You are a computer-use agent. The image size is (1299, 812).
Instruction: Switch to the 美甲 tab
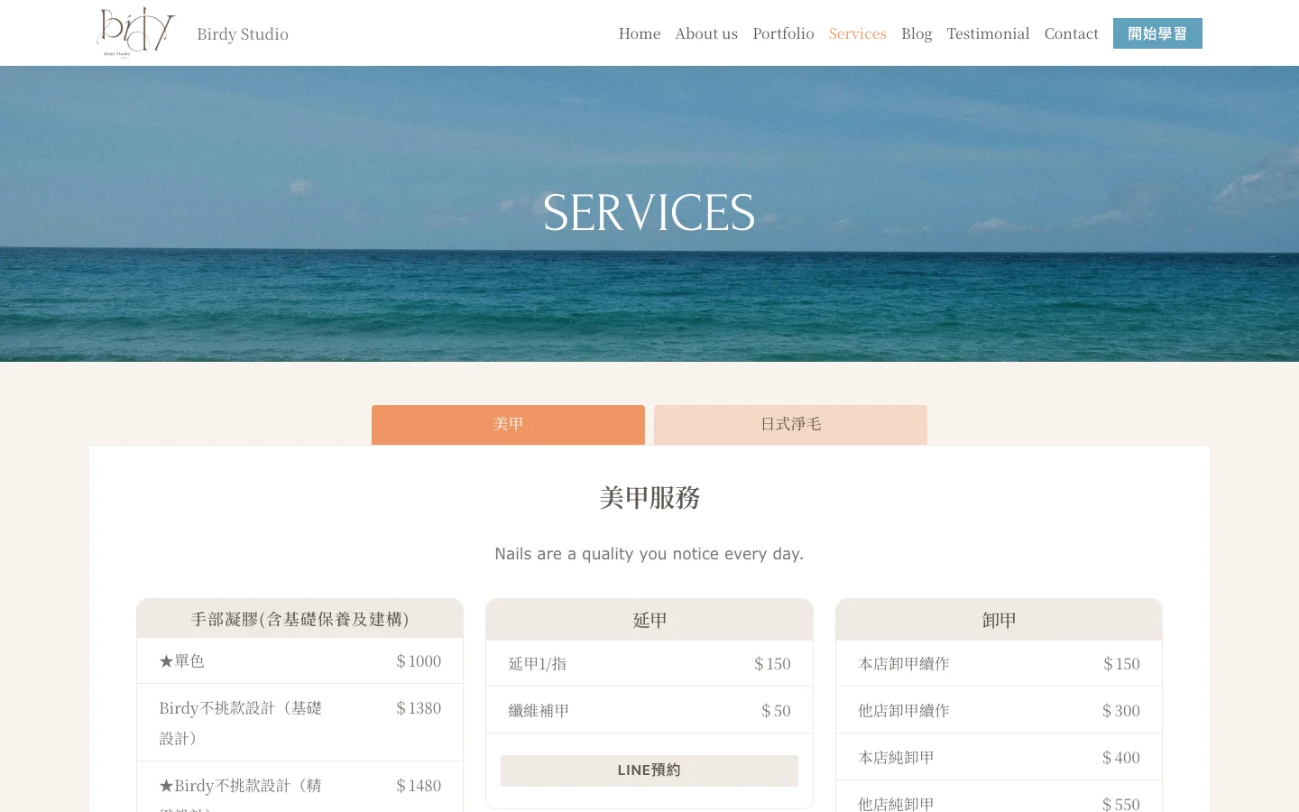(508, 425)
